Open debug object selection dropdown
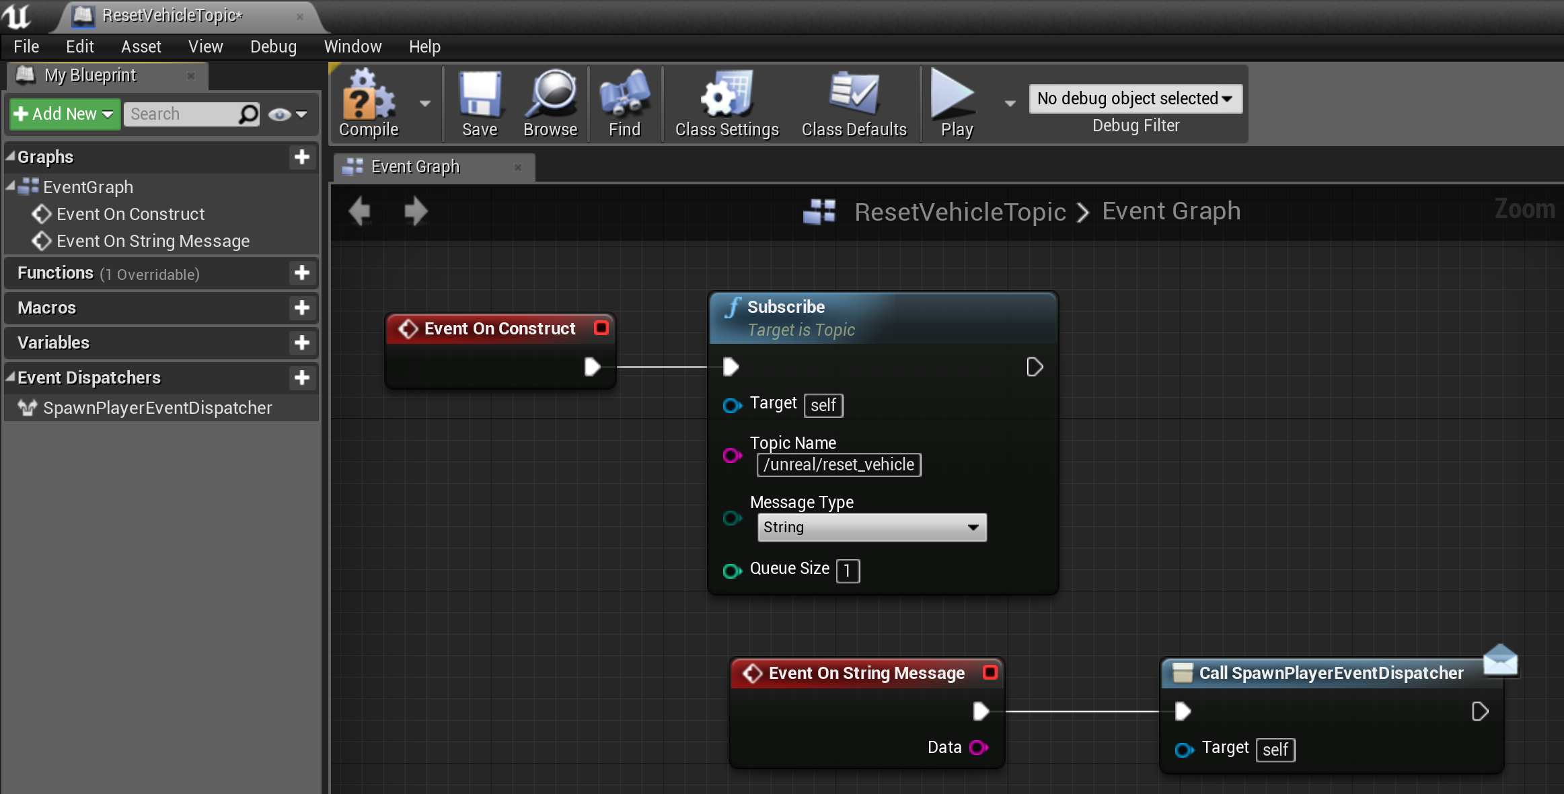Screen dimensions: 1564x794 coord(1135,98)
